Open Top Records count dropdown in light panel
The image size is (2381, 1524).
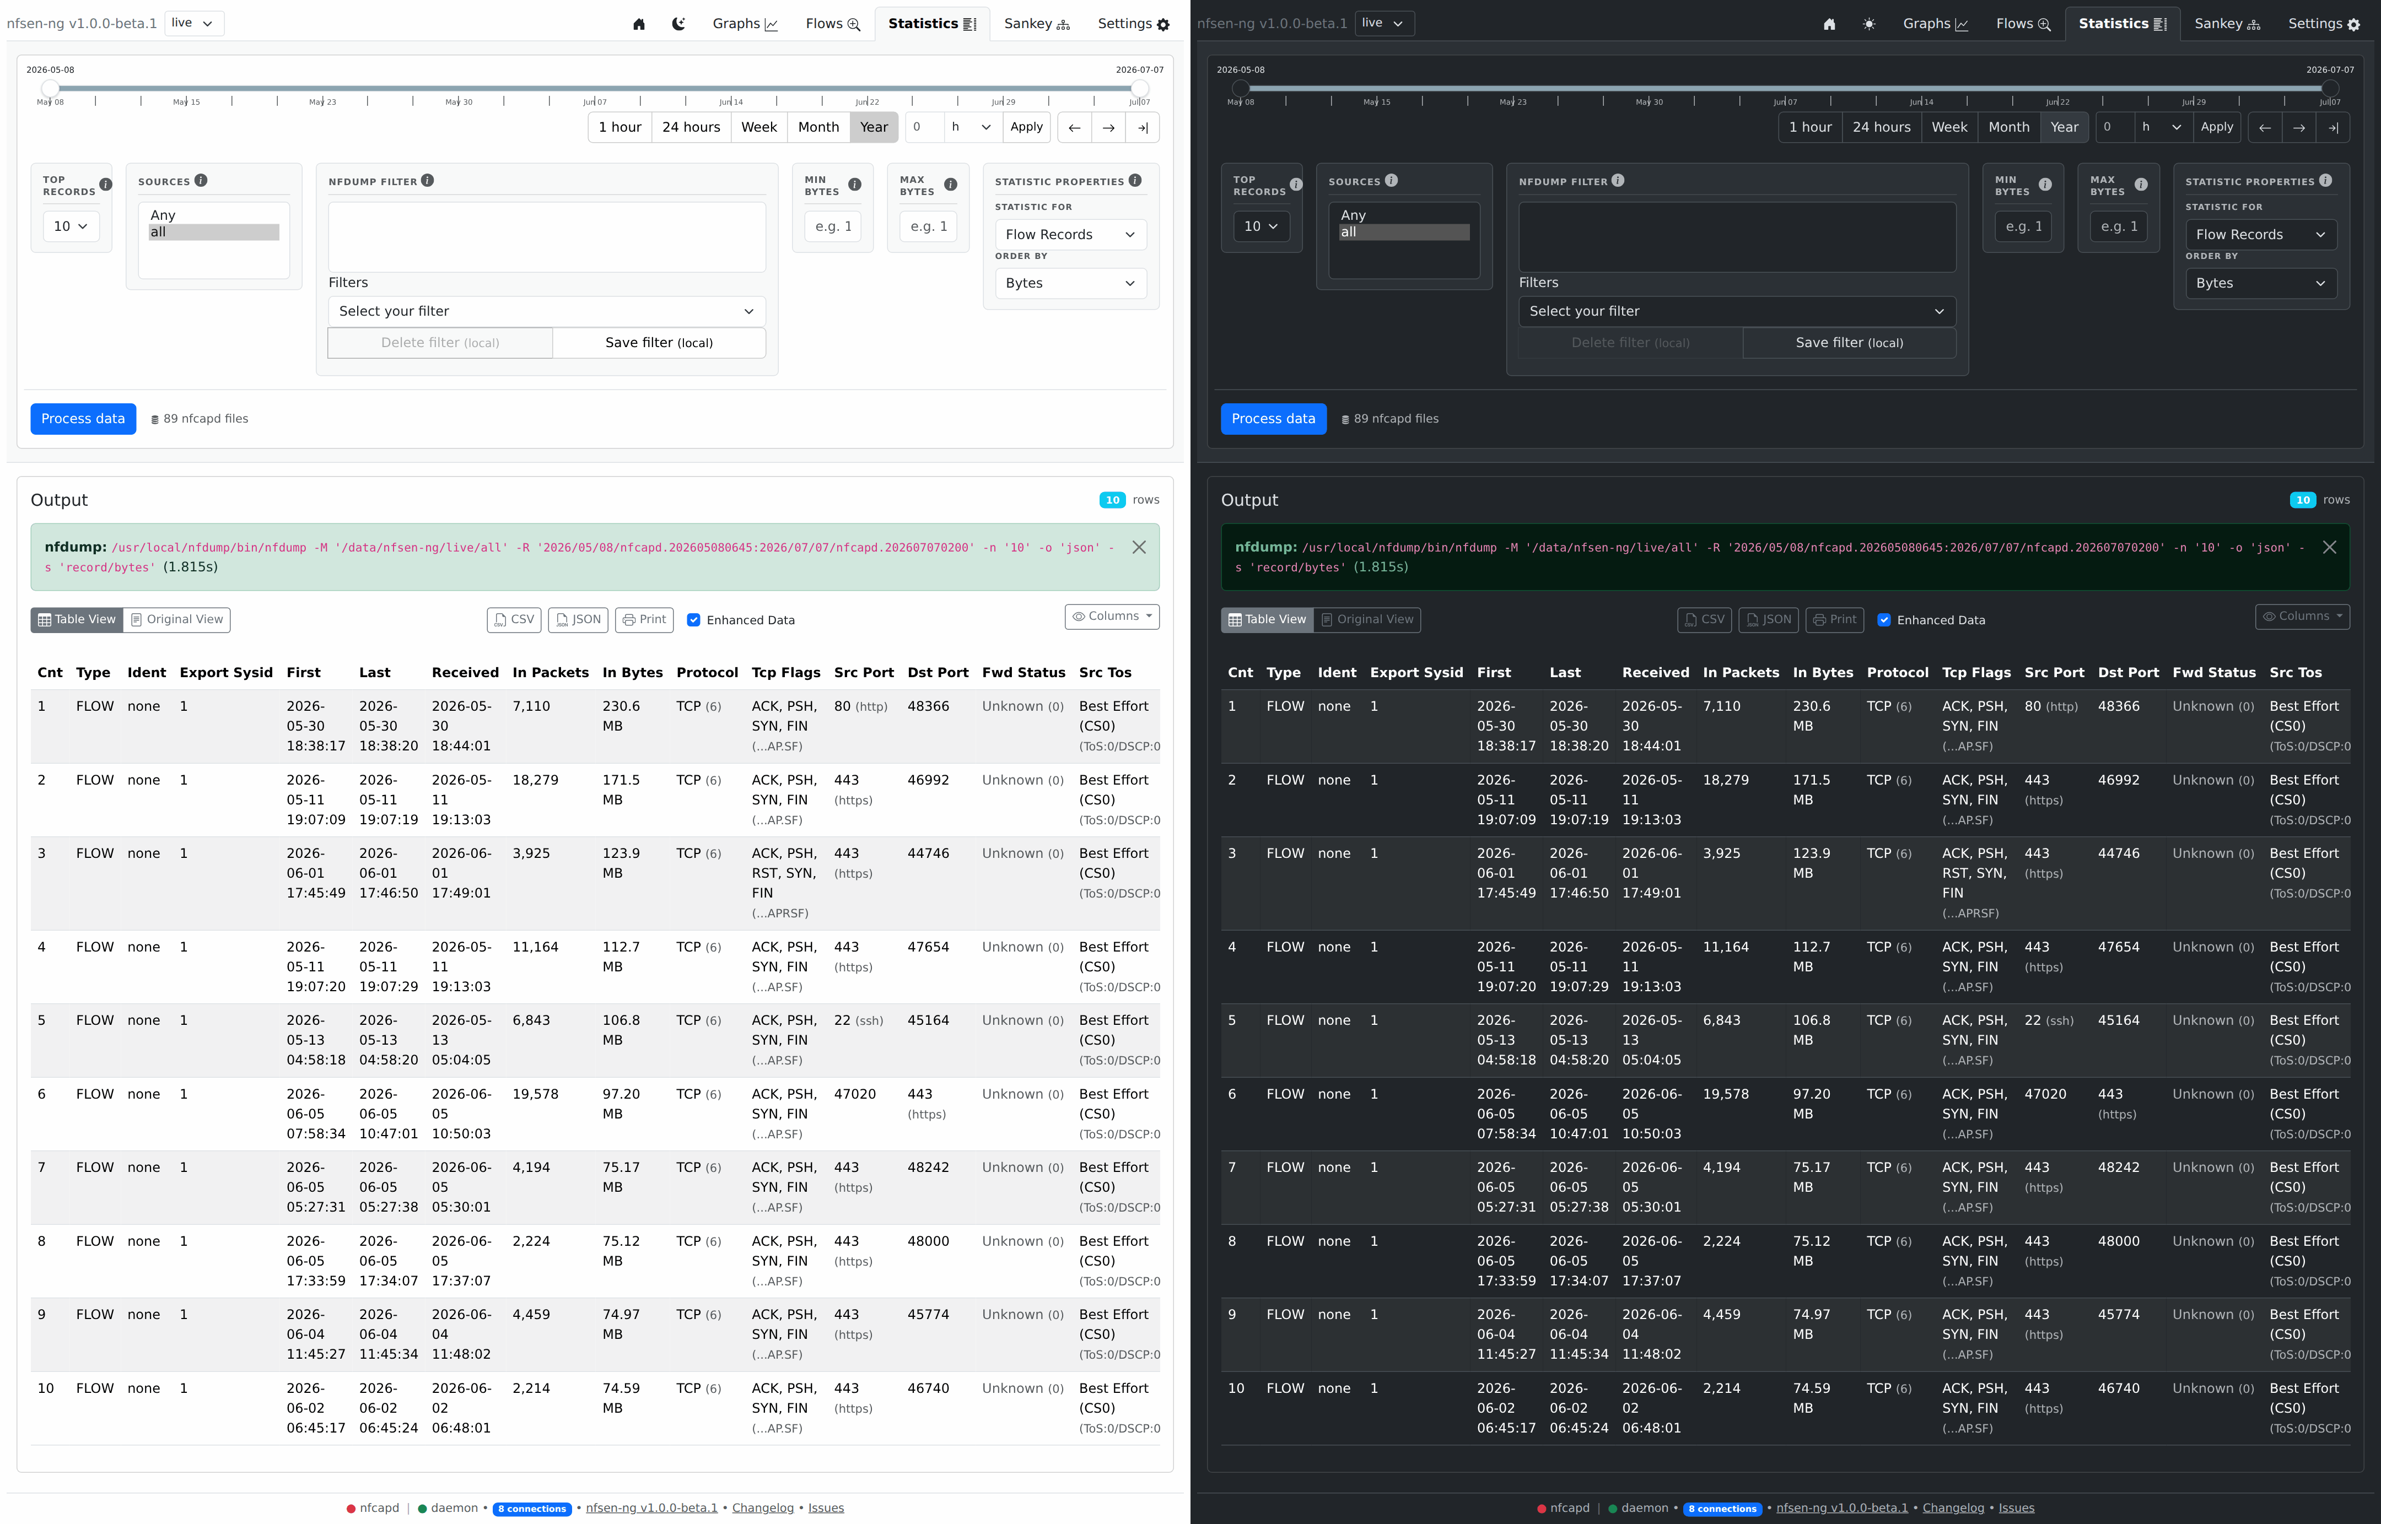pos(71,226)
